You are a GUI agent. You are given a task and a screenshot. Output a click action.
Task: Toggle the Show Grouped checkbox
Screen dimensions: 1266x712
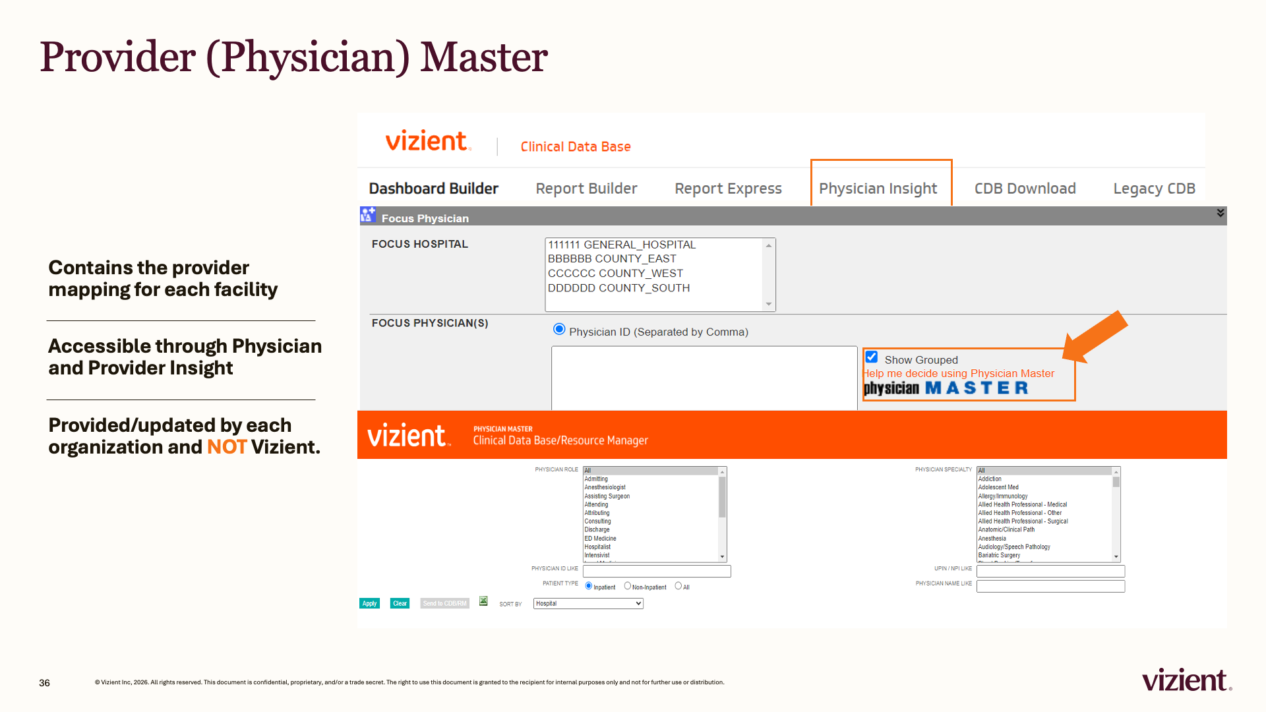pos(872,357)
